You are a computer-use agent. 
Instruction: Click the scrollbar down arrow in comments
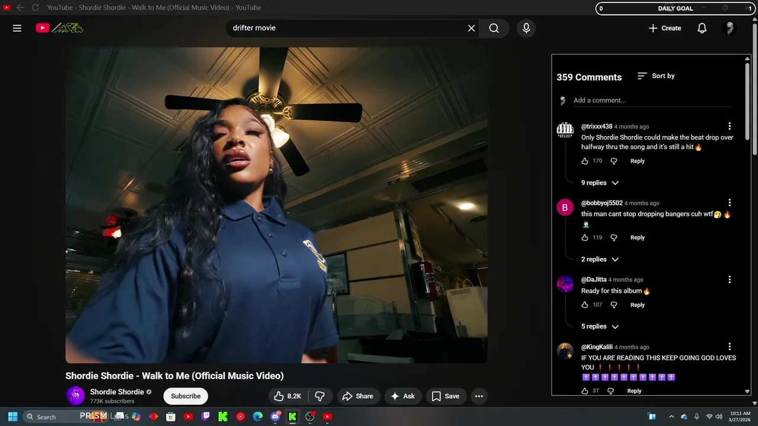(x=747, y=391)
